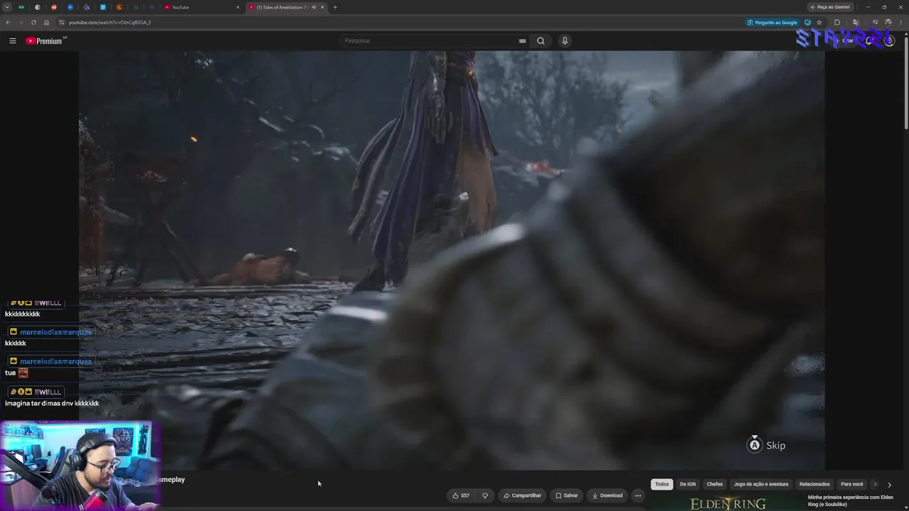Open the tab search dropdown arrow

pyautogui.click(x=8, y=7)
